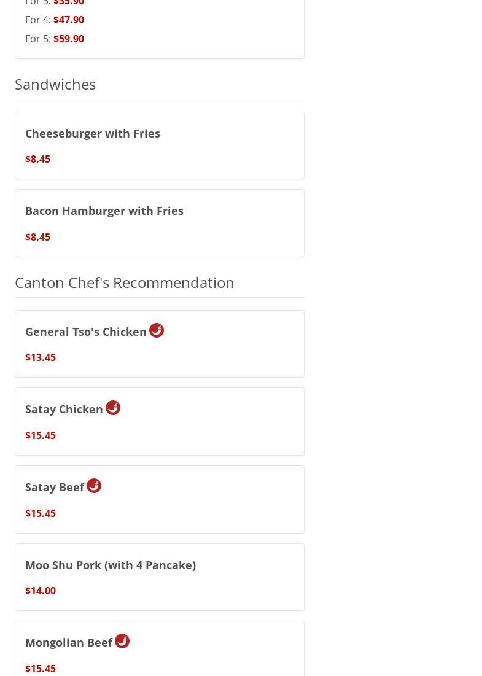
Task: Select the Satay Beef dish
Action: (55, 487)
